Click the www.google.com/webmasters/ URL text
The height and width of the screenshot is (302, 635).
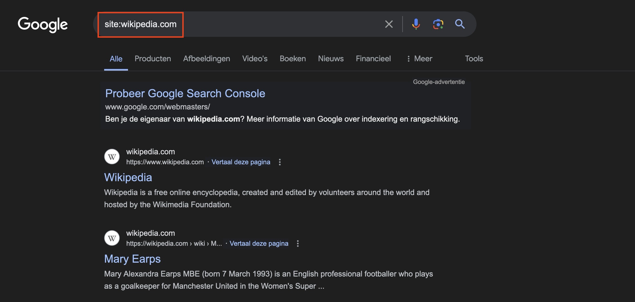click(x=157, y=107)
